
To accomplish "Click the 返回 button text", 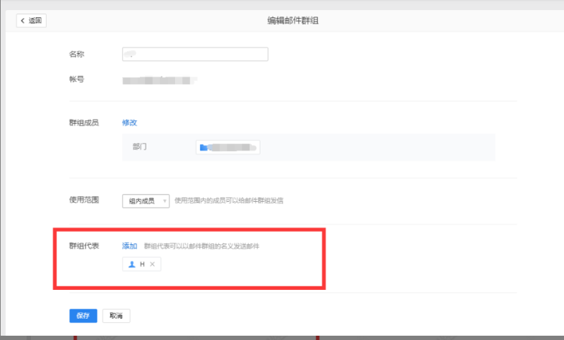I will point(35,21).
